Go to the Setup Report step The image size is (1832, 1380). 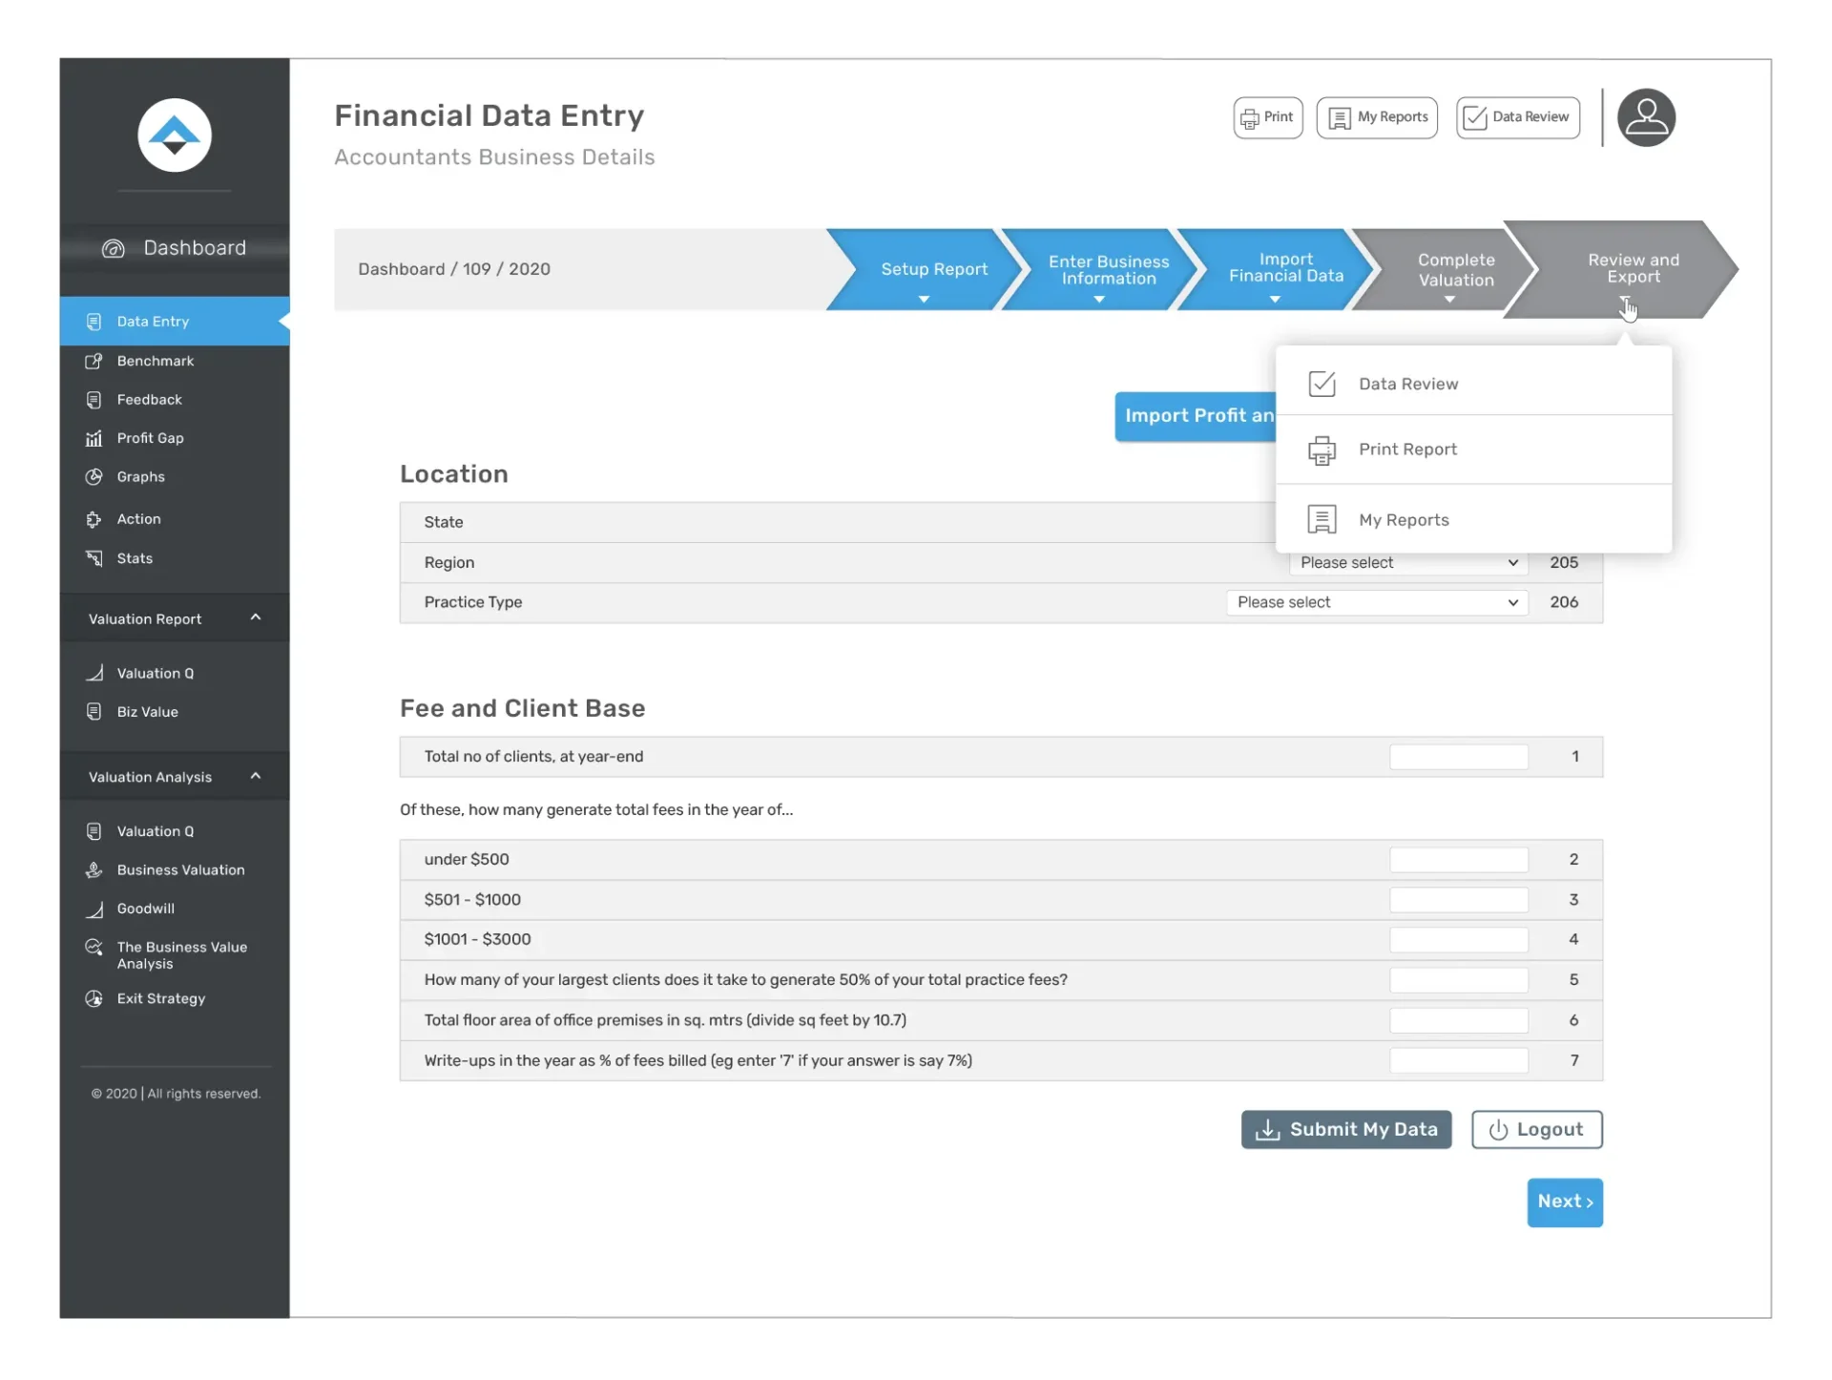click(932, 269)
